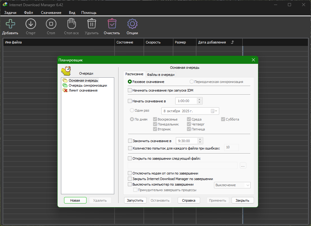Select the Download limit queue item
The width and height of the screenshot is (311, 226).
coord(83,90)
